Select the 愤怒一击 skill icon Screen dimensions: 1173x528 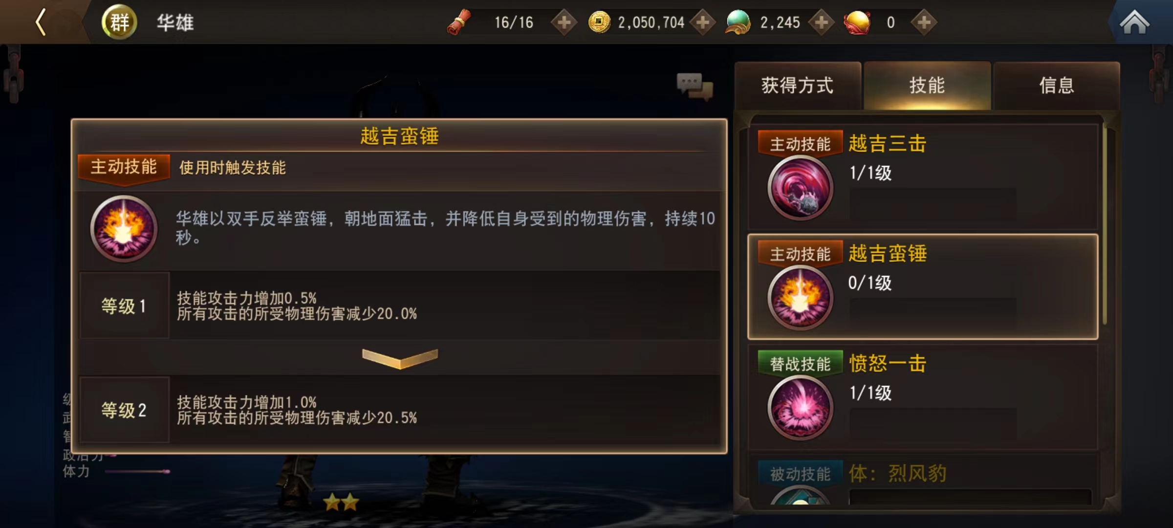click(800, 407)
